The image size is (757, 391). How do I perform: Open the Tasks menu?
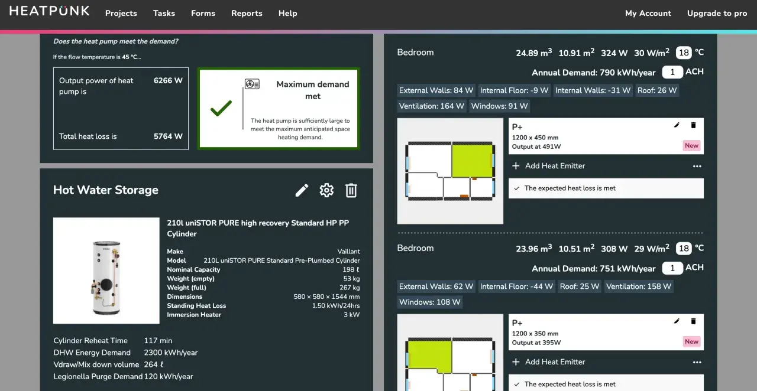(164, 13)
